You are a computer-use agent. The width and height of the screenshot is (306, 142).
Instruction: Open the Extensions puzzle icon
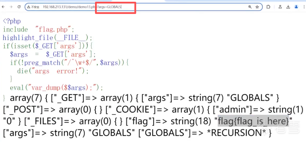[x=268, y=7]
